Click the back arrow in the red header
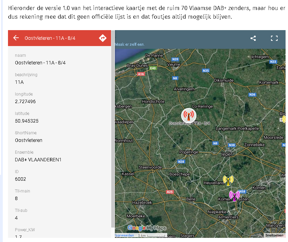 pyautogui.click(x=16, y=38)
